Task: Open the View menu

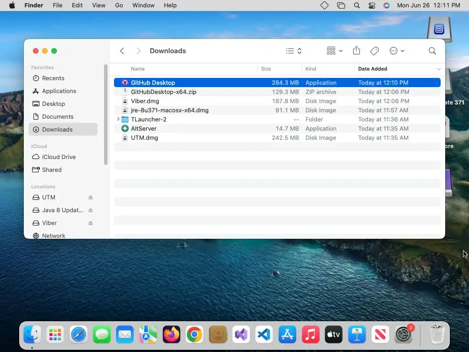Action: click(x=99, y=5)
